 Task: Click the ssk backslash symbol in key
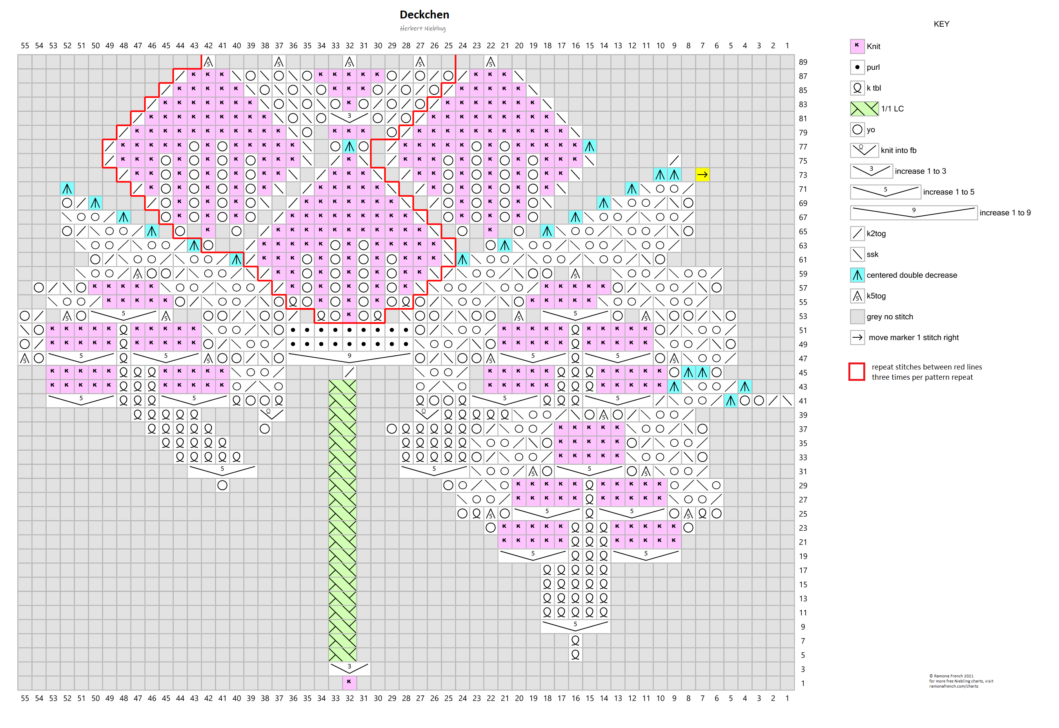[x=857, y=254]
